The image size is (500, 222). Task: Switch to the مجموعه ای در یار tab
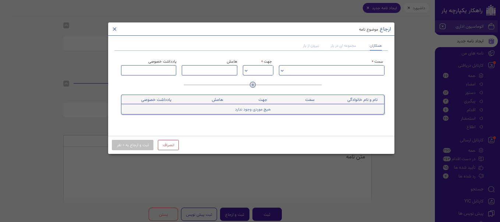tap(343, 46)
